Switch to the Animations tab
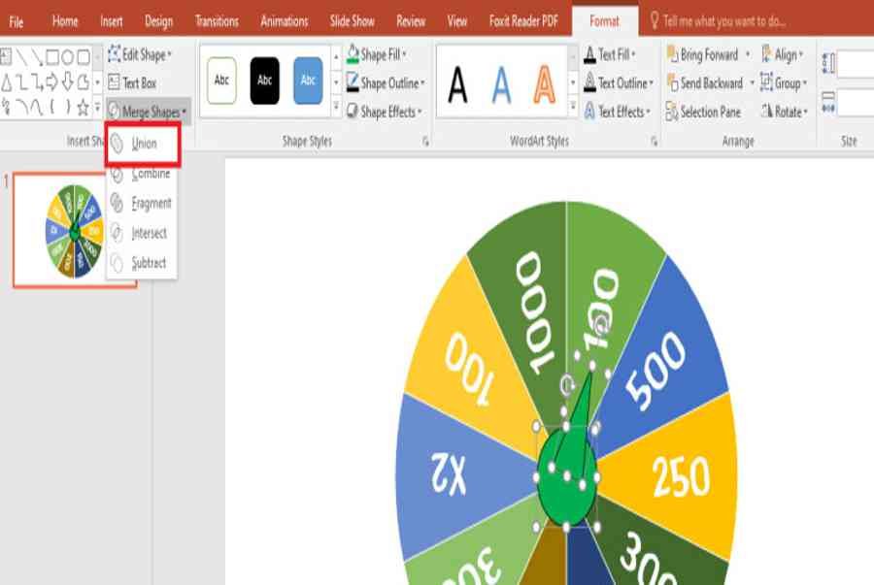 coord(285,21)
